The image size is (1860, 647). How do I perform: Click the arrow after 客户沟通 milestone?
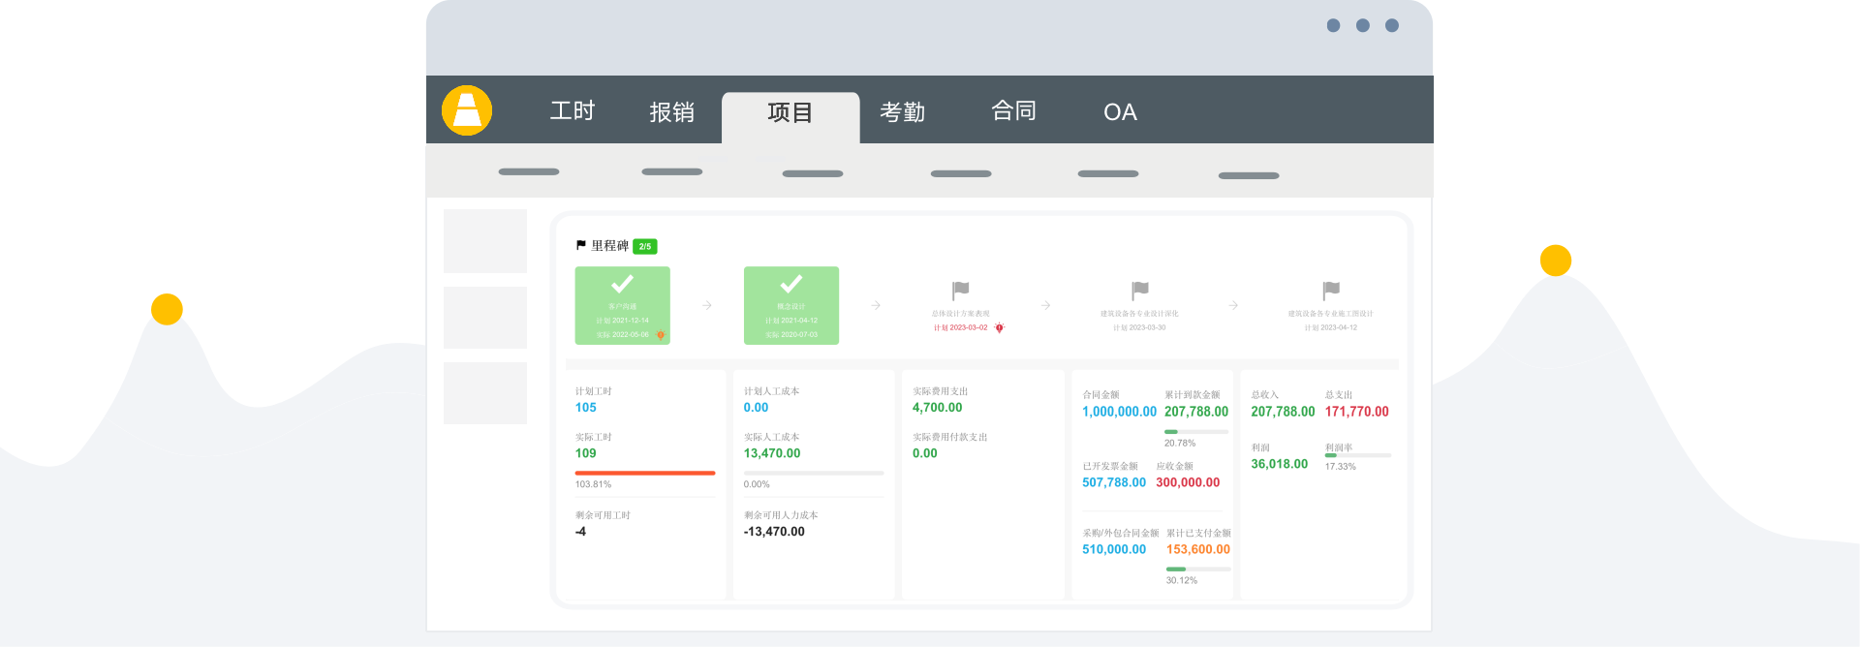707,305
